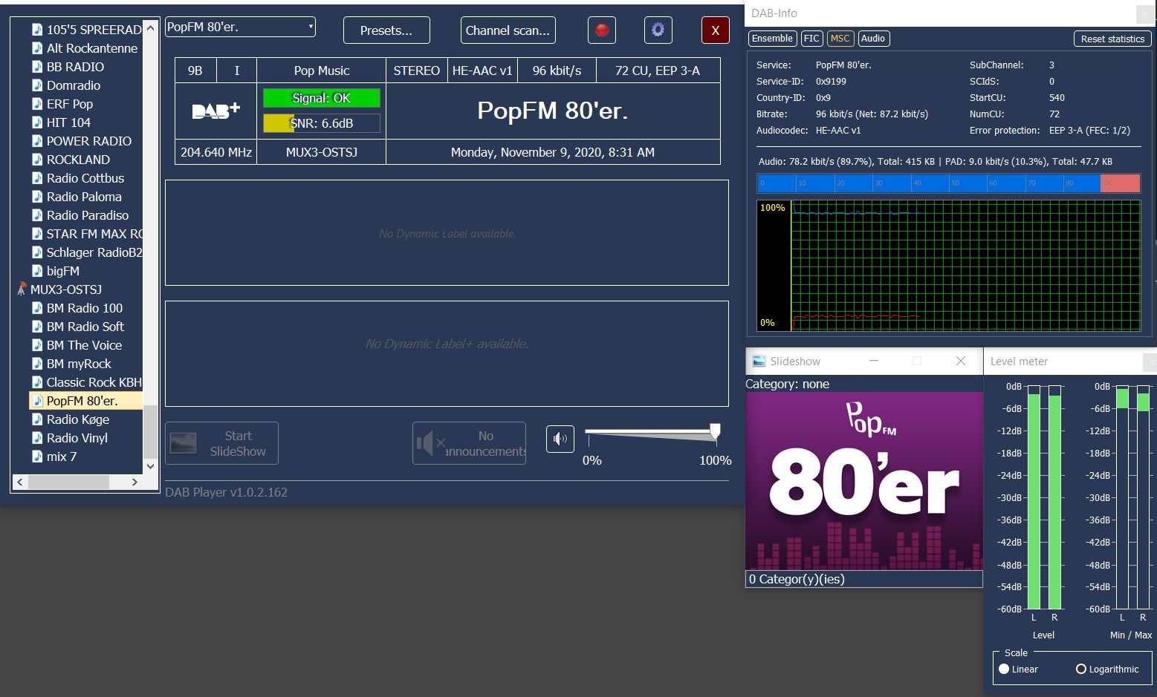Click the DAB+ logo
1157x697 pixels.
point(215,111)
